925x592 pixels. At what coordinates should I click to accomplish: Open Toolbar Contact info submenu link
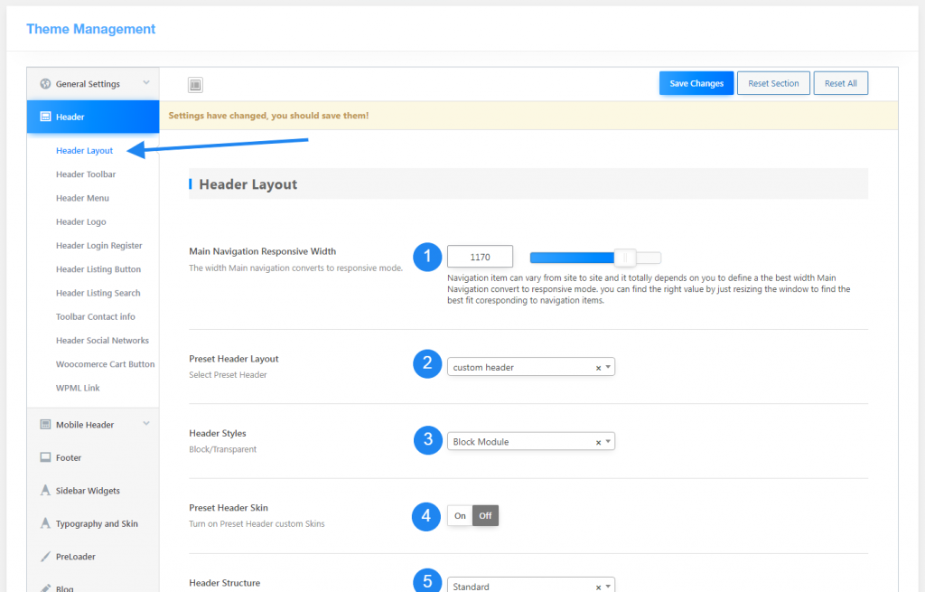pos(95,316)
